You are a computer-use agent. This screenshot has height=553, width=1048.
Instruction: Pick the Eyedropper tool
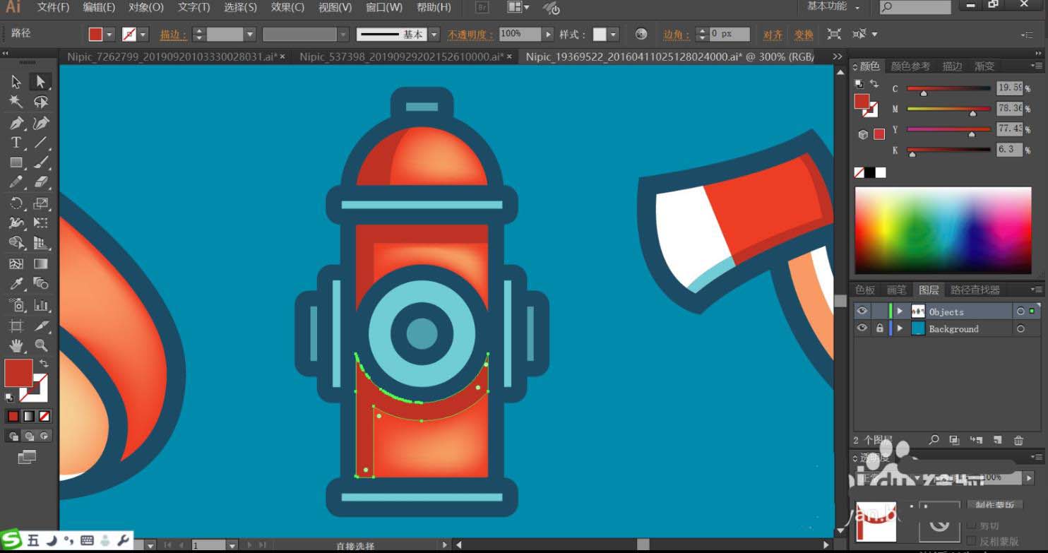click(16, 284)
